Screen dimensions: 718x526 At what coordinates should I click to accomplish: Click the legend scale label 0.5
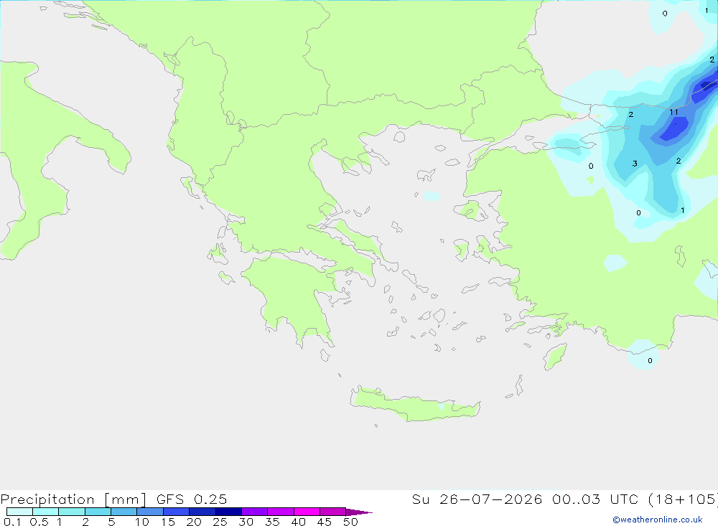pyautogui.click(x=39, y=522)
